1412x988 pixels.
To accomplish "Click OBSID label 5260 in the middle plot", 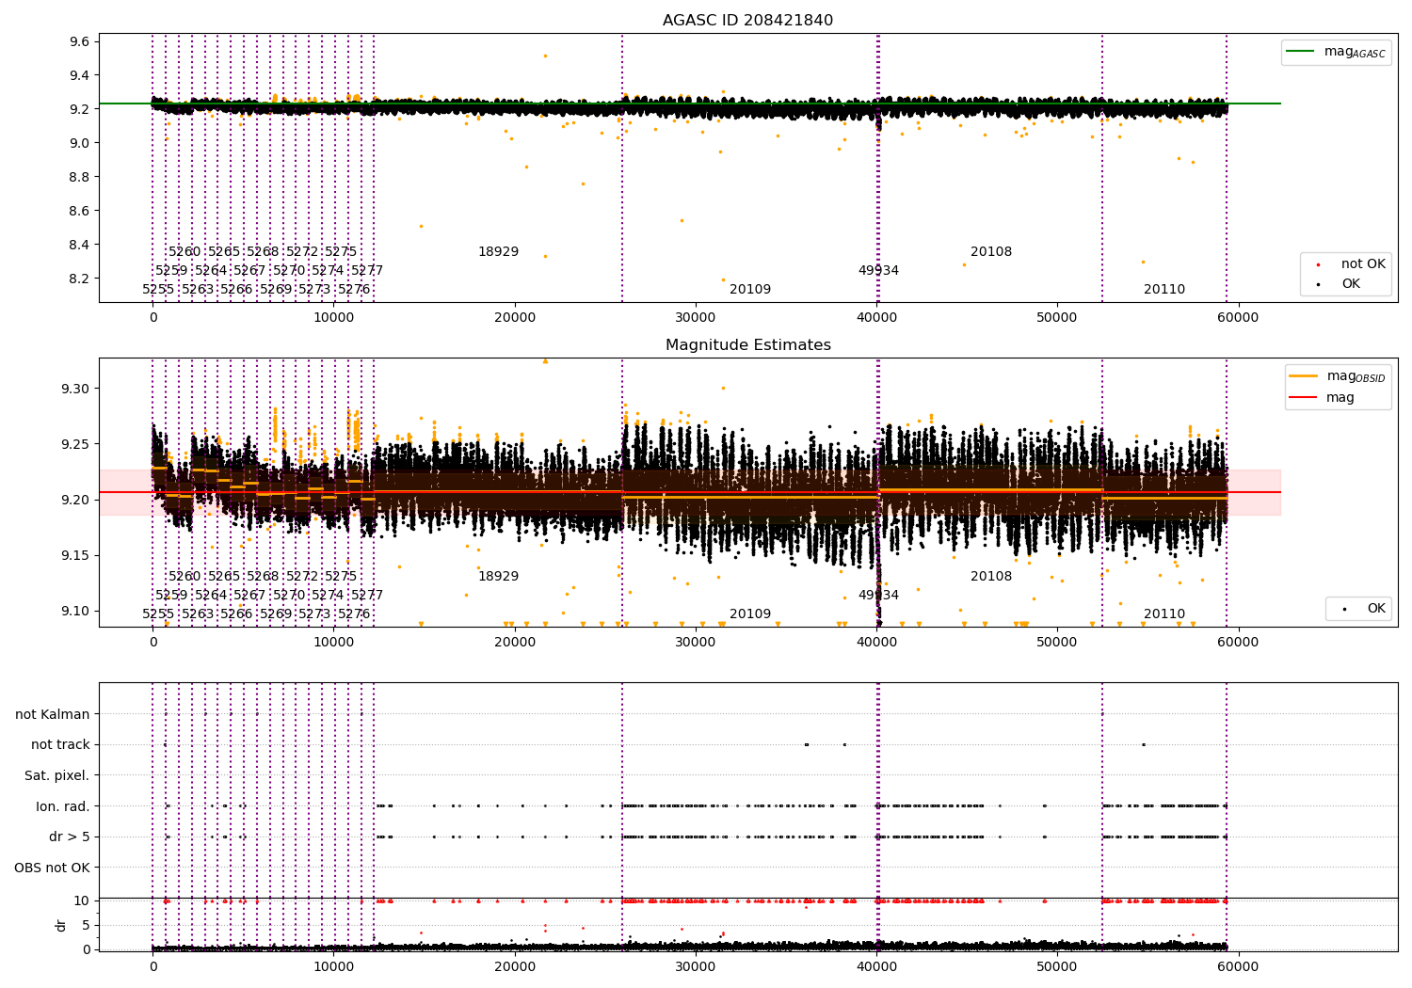I will [x=185, y=576].
